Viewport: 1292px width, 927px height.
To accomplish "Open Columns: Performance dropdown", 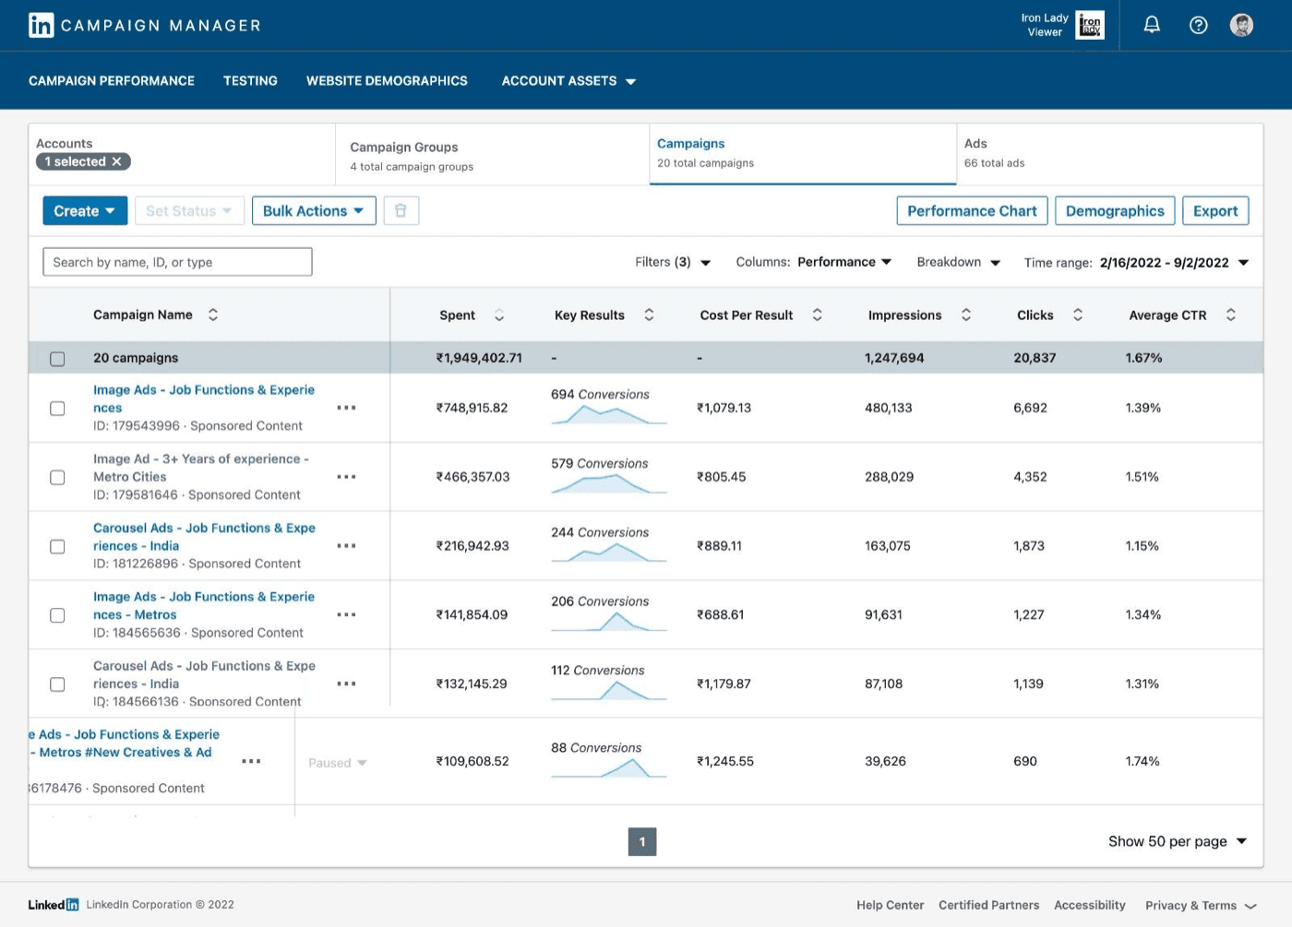I will coord(814,262).
